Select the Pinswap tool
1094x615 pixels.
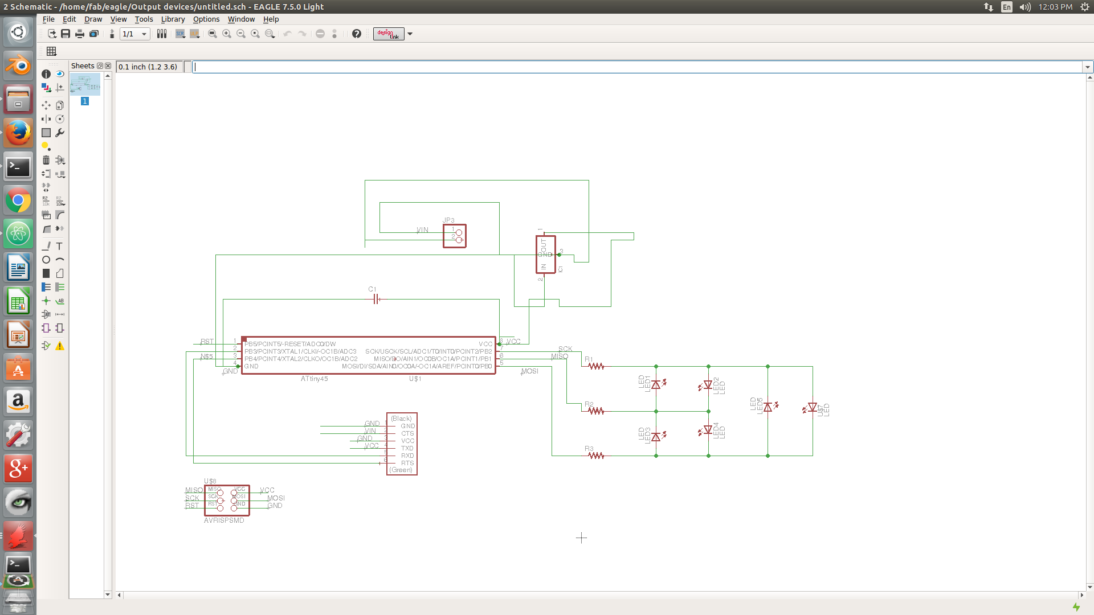click(x=46, y=174)
